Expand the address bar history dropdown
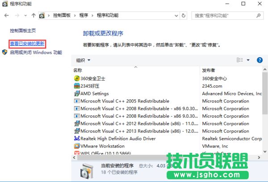This screenshot has width=268, height=182. [x=176, y=16]
